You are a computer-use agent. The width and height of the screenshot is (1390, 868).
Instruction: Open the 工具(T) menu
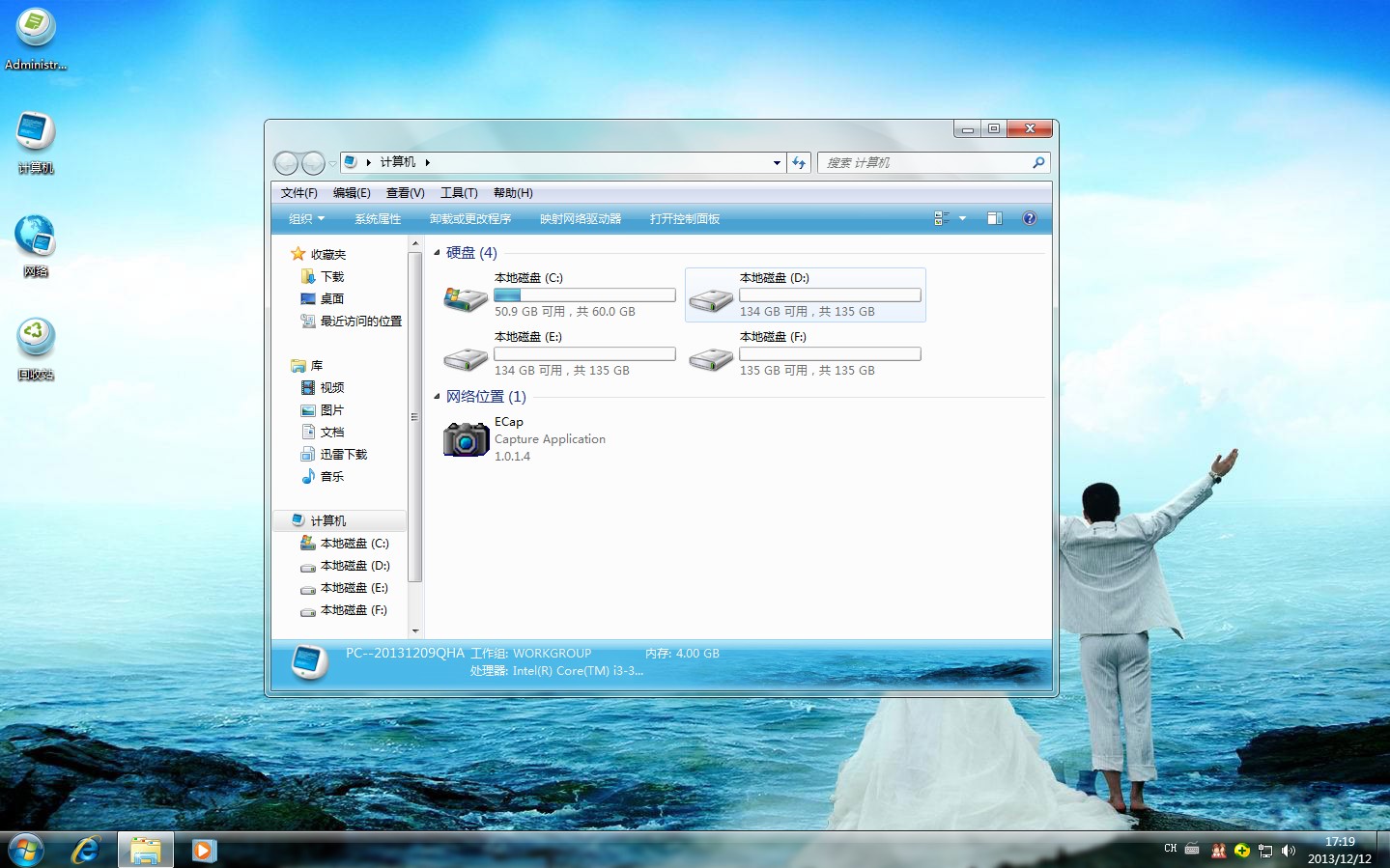tap(459, 193)
